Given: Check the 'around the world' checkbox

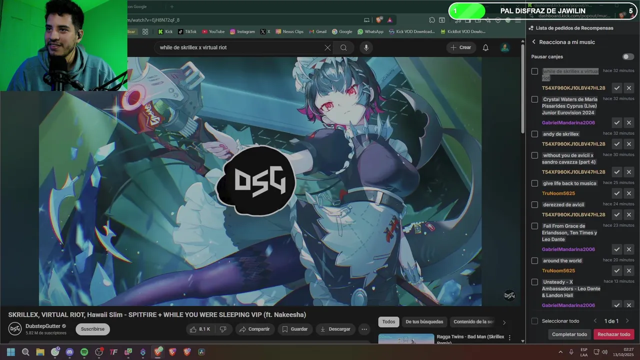Looking at the screenshot, I should [x=534, y=260].
